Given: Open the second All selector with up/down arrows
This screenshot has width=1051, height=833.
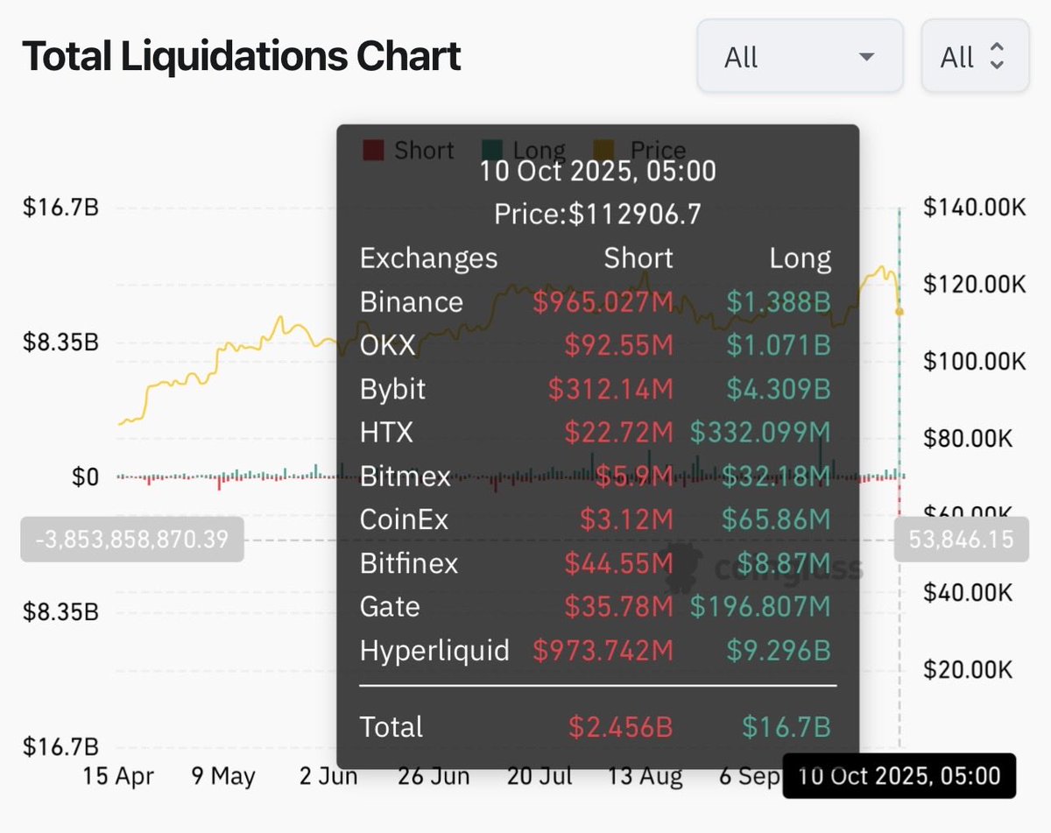Looking at the screenshot, I should pos(975,57).
